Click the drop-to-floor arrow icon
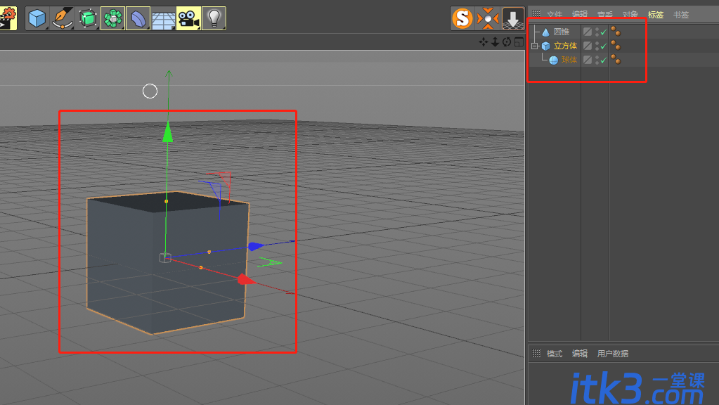The image size is (719, 405). click(512, 18)
